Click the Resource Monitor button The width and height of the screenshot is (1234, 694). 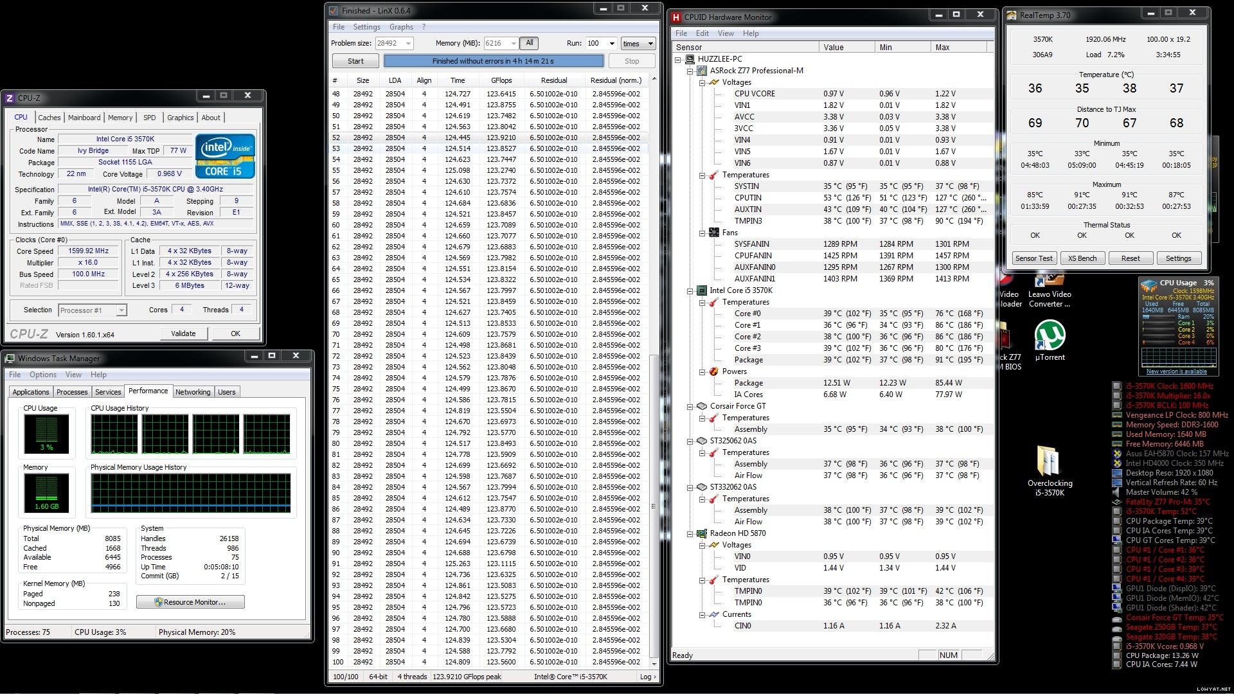point(190,602)
